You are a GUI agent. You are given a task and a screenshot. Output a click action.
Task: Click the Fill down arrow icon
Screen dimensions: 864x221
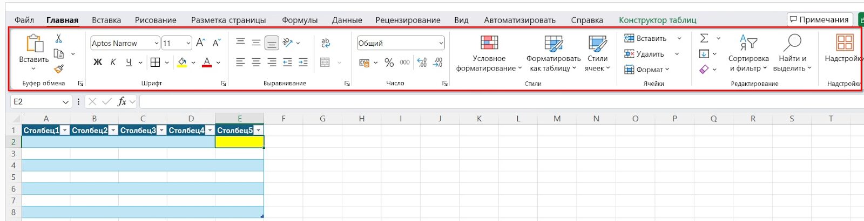click(704, 54)
